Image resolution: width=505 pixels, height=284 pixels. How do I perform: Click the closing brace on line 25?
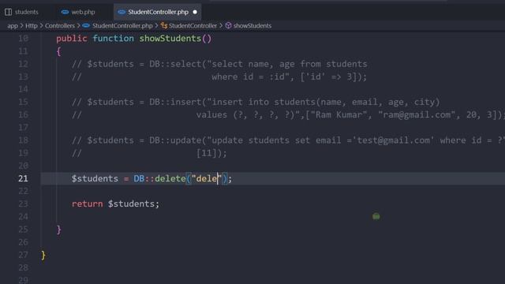click(x=58, y=230)
